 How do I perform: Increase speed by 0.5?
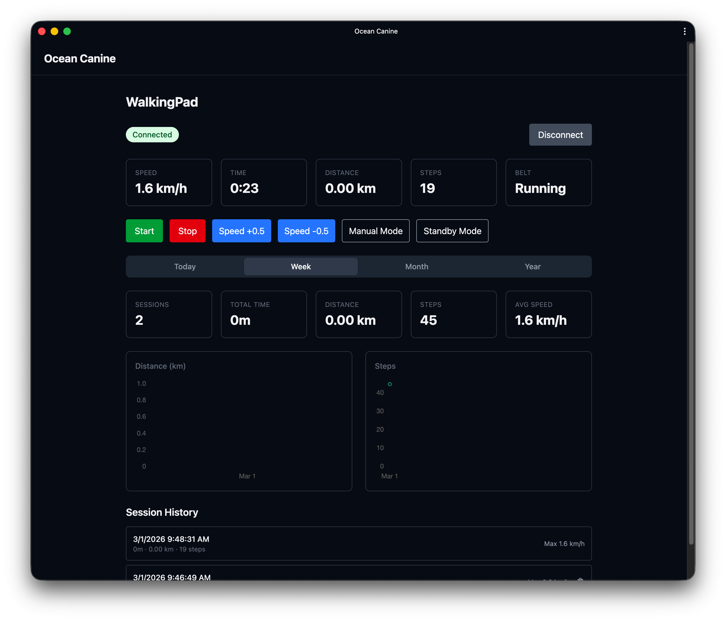click(242, 231)
